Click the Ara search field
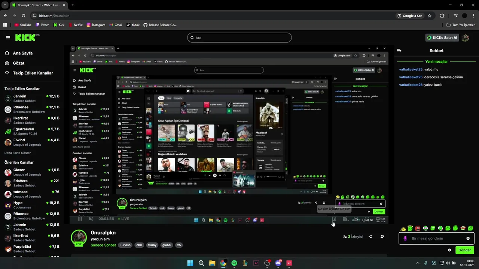The width and height of the screenshot is (479, 269). click(239, 38)
